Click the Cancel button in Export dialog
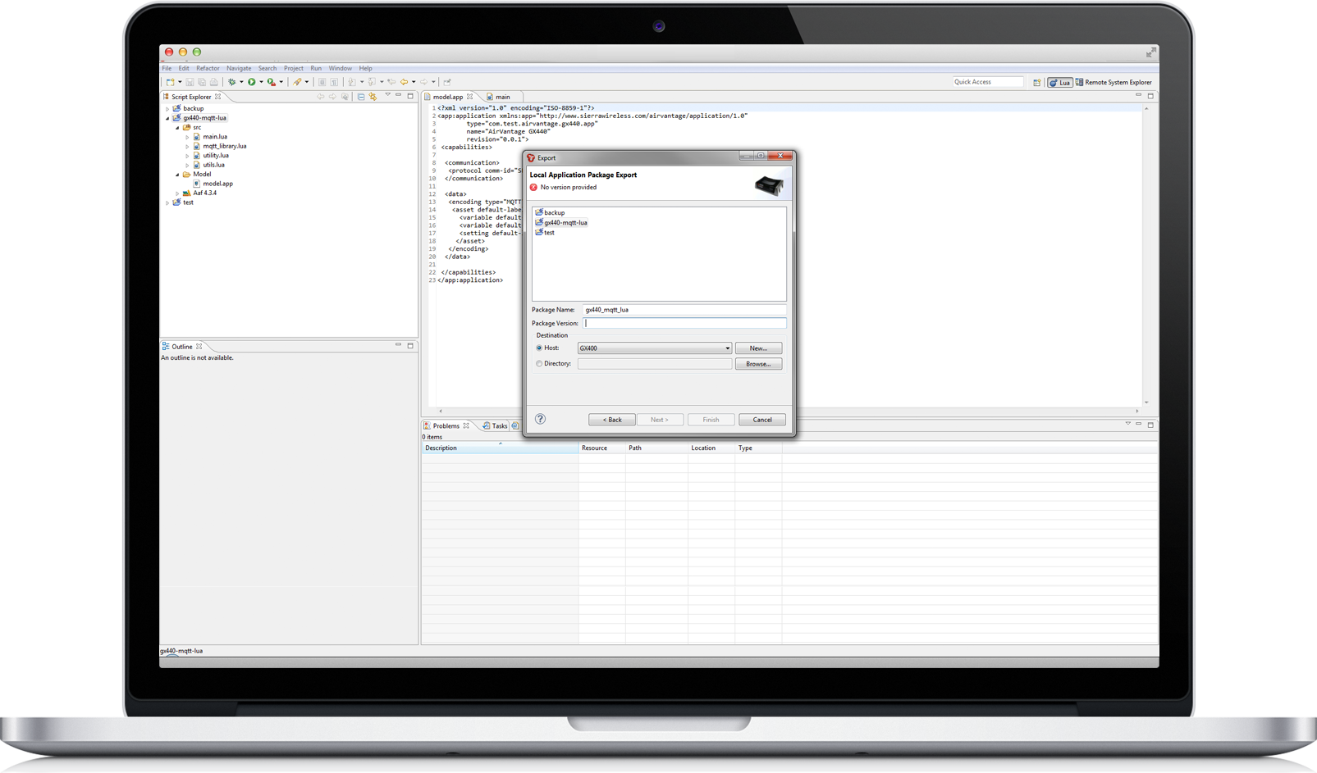 point(761,420)
